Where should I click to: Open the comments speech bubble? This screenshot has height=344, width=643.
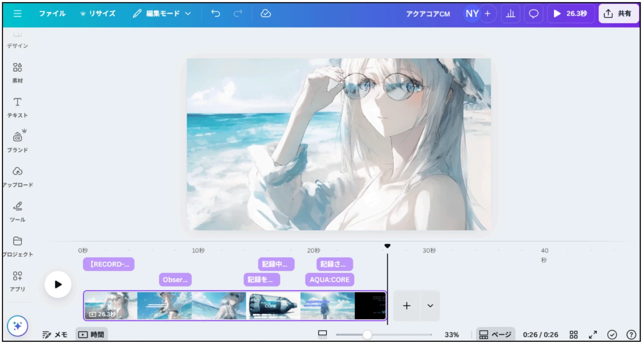(533, 13)
